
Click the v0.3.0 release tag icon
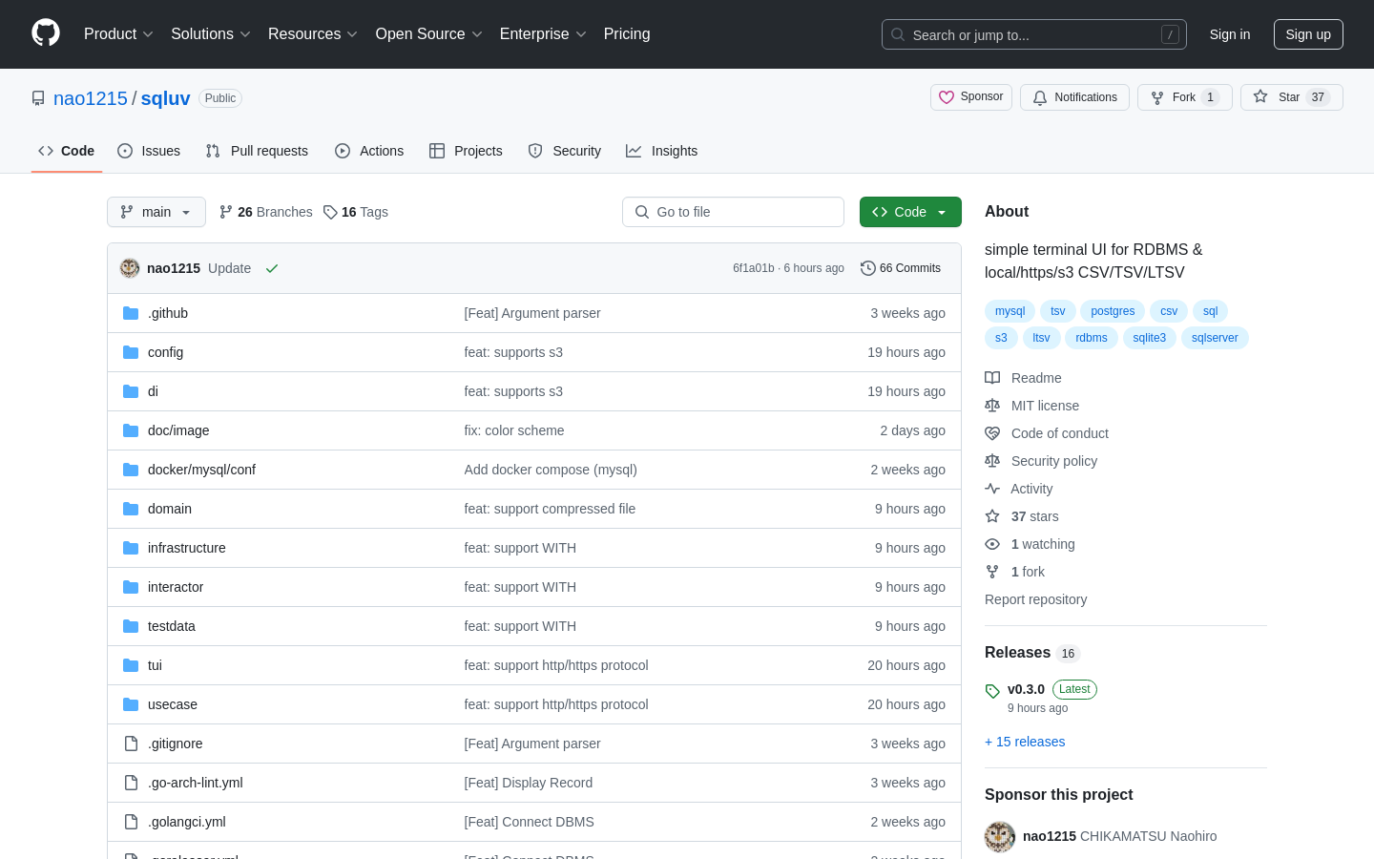coord(992,691)
